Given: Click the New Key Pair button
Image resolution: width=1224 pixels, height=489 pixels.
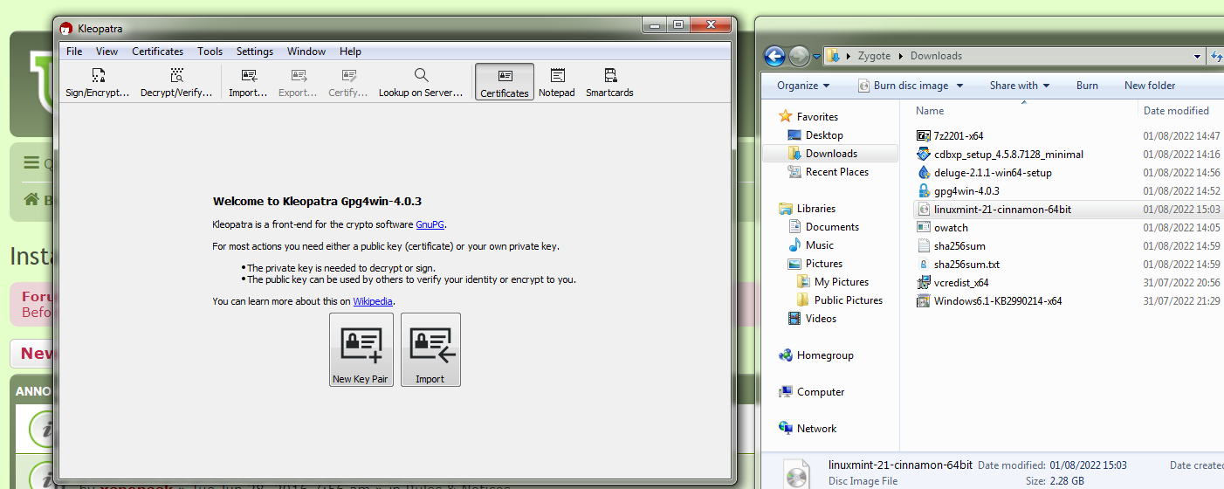Looking at the screenshot, I should coord(361,349).
